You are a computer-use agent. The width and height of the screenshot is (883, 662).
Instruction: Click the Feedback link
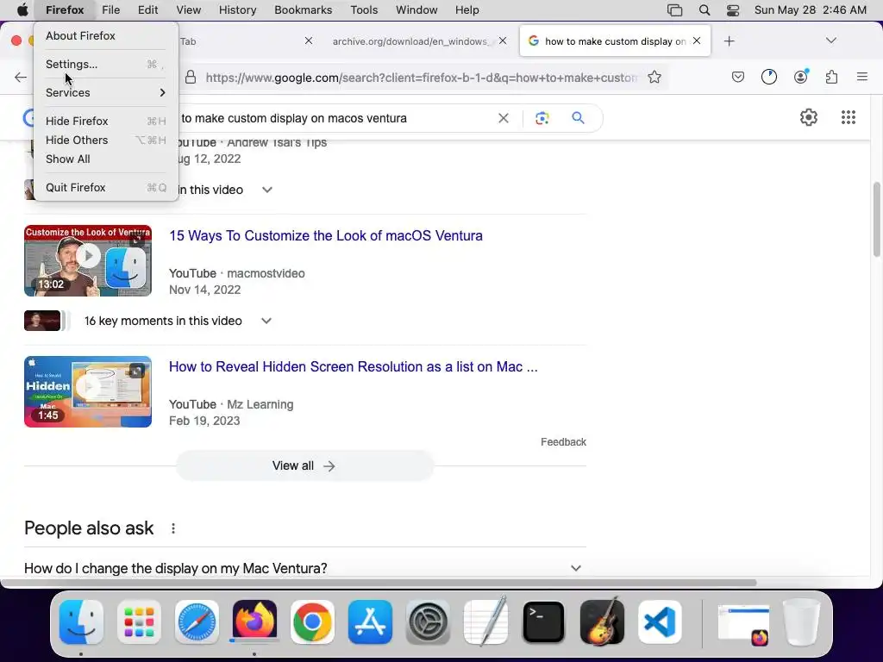pos(563,442)
